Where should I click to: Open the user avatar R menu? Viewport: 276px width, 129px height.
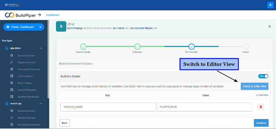(270, 5)
